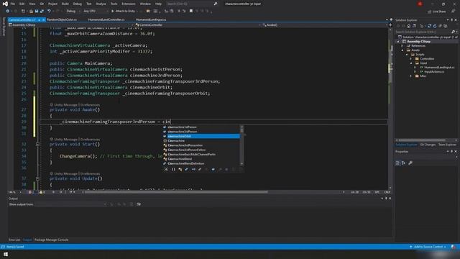Close the CameraController.cs tab

click(x=43, y=19)
